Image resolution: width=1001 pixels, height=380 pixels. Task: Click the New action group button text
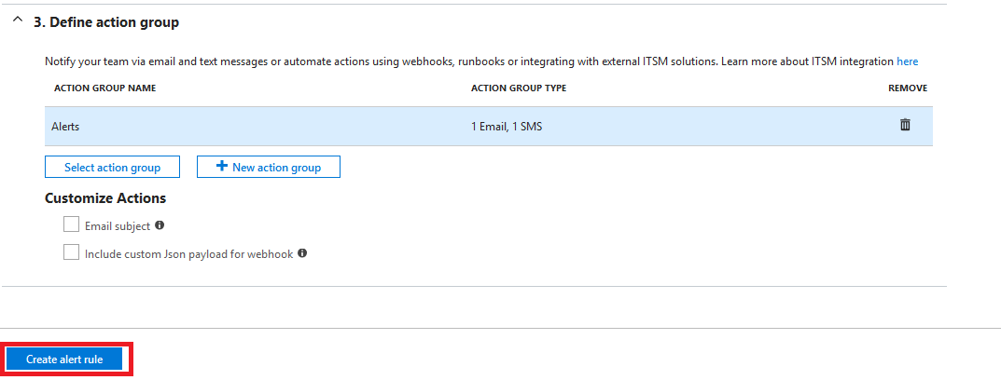[x=276, y=167]
